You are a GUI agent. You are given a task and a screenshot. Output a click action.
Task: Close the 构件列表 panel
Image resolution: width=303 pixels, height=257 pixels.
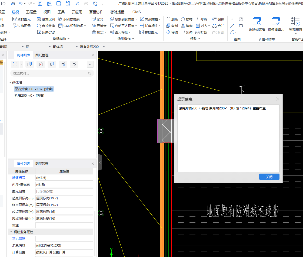click(93, 55)
